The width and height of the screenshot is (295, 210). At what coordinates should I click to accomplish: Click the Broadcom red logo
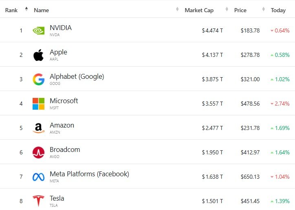38,152
